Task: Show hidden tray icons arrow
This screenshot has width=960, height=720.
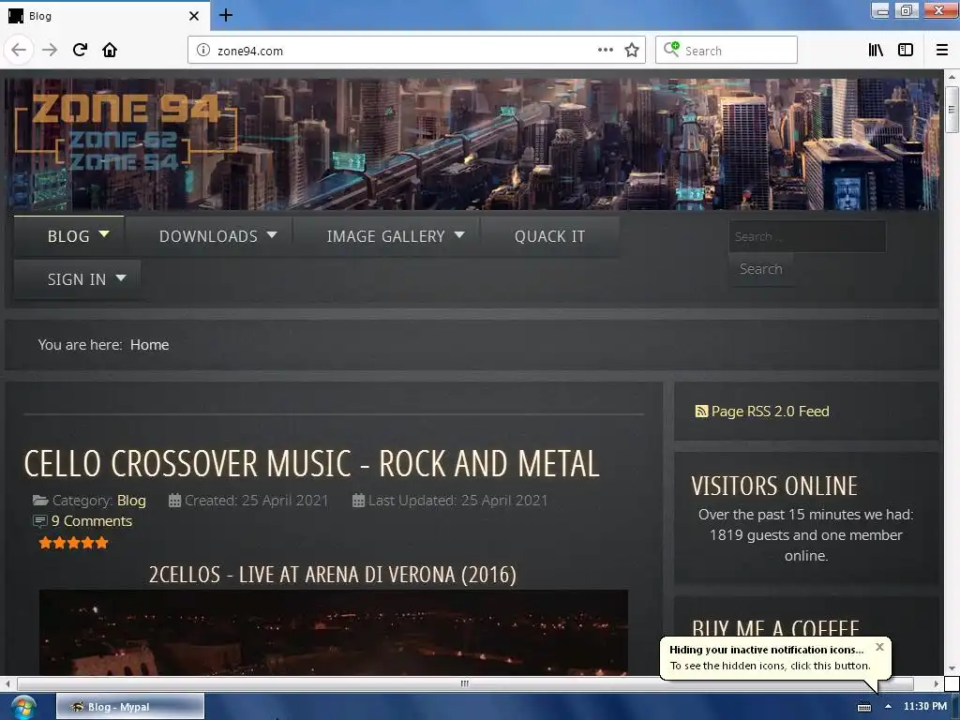Action: (889, 707)
